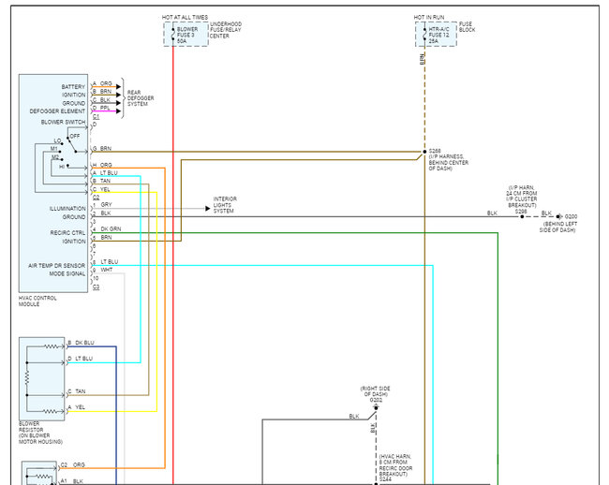Click the BEHIND LEFT SIDE OF DASH note
The width and height of the screenshot is (609, 485).
[x=557, y=227]
